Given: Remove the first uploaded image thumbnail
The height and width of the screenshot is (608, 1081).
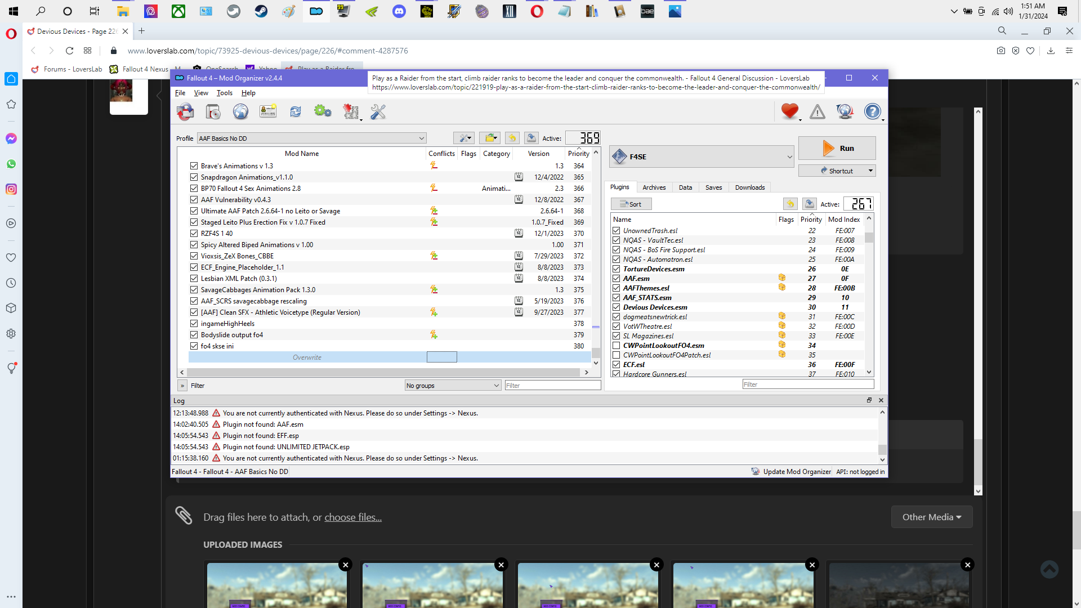Looking at the screenshot, I should (x=345, y=565).
